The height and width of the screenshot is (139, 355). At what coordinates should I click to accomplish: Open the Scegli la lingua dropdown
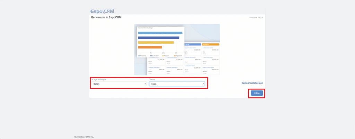(119, 84)
